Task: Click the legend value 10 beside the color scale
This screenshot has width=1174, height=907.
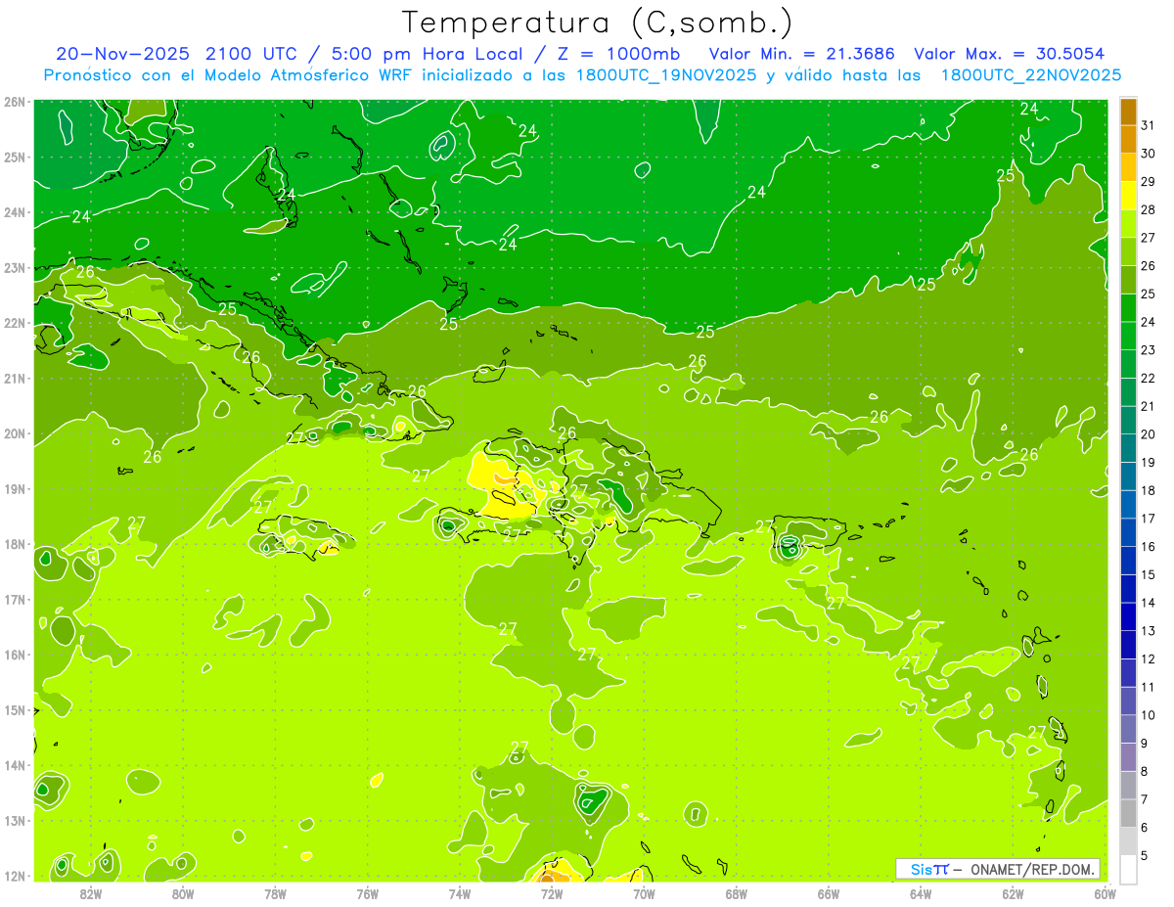Action: (x=1149, y=715)
